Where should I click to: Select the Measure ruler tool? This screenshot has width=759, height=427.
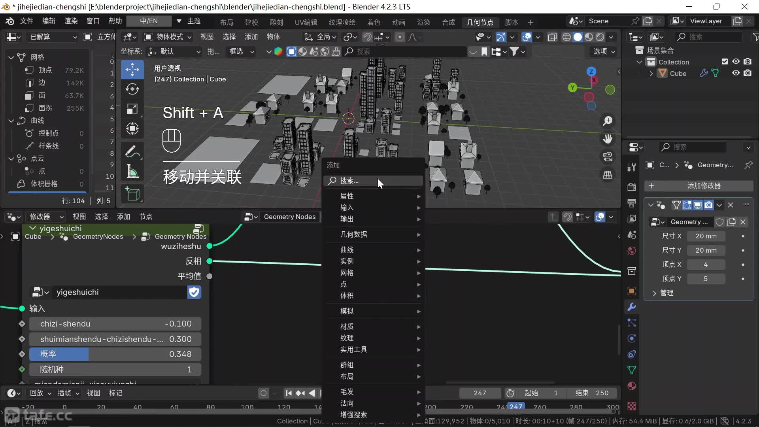click(x=132, y=172)
